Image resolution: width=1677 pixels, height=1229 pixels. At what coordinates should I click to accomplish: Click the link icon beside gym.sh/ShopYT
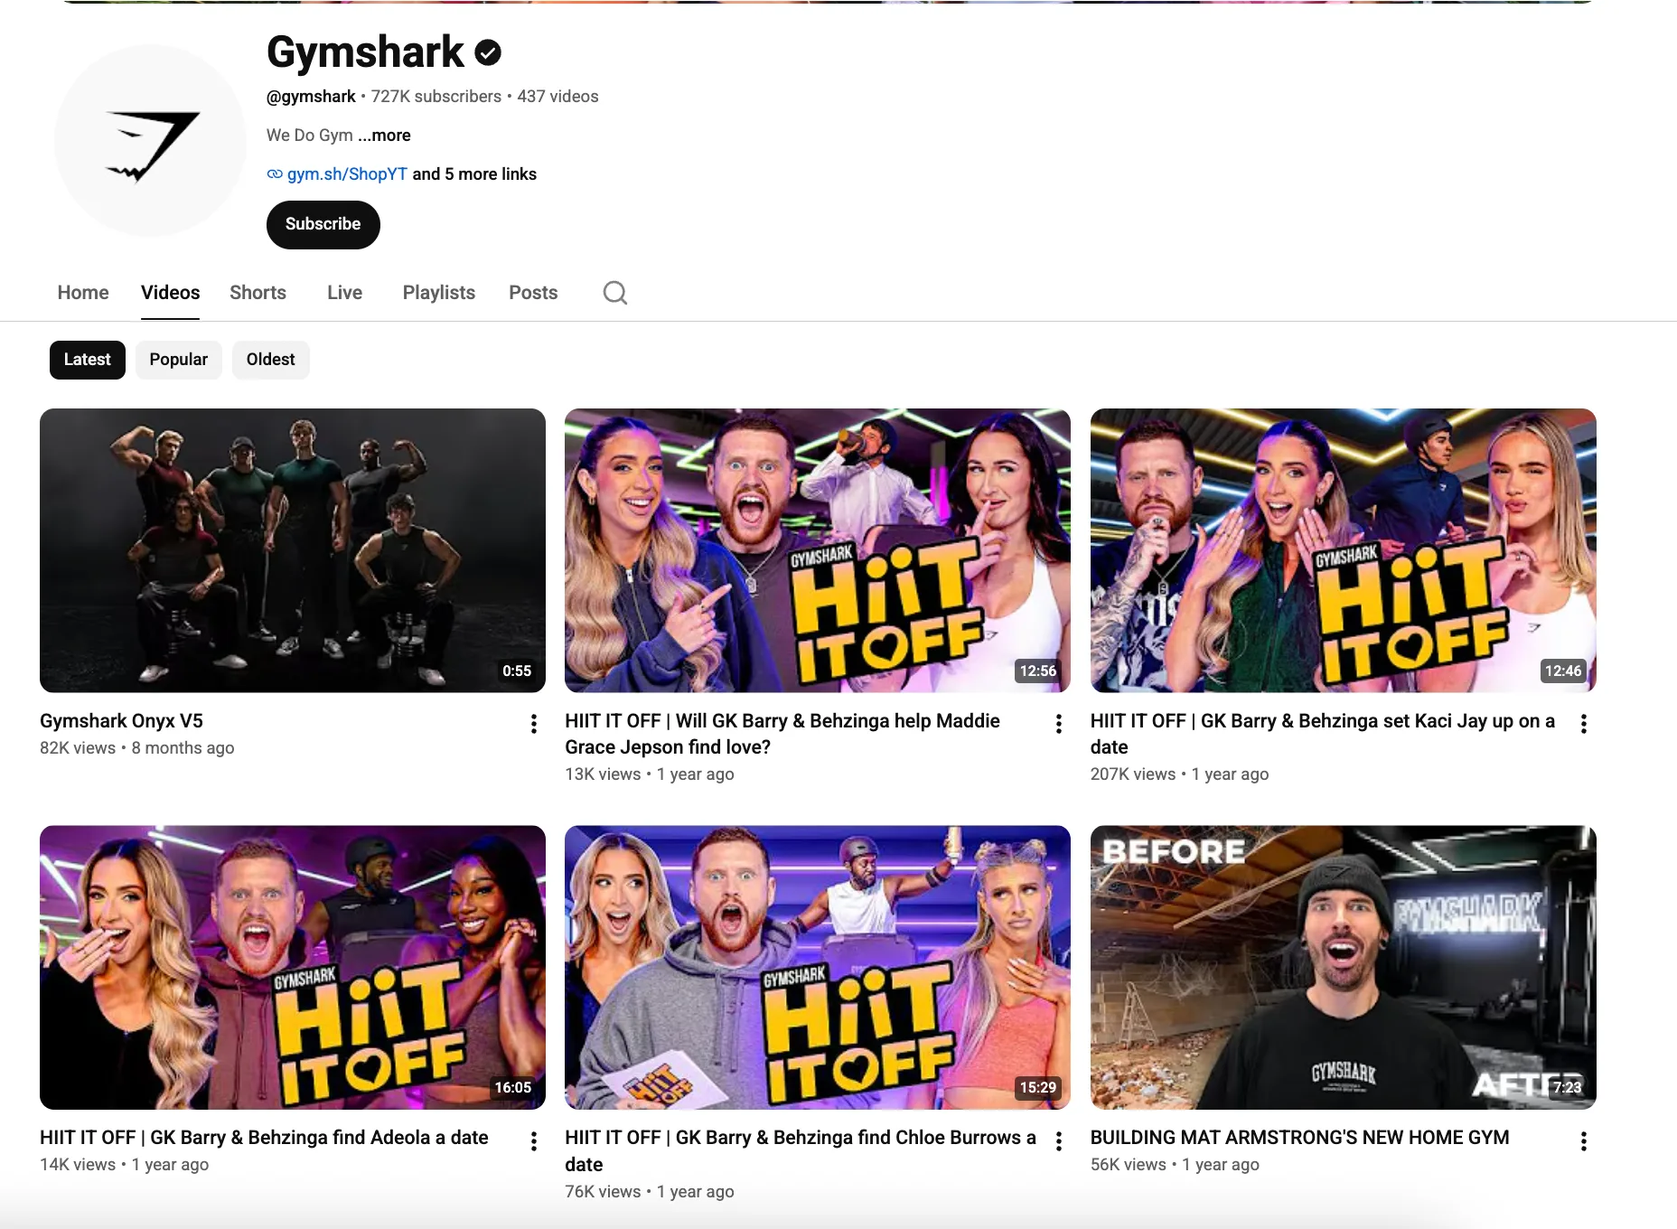coord(275,174)
